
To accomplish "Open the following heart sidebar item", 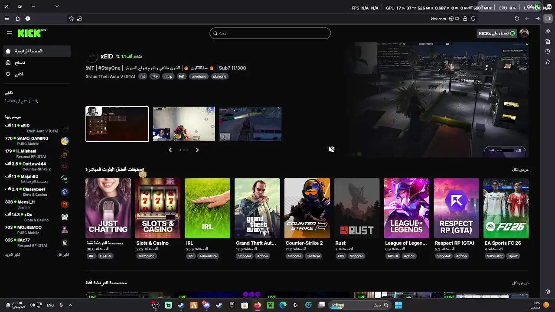I will [x=37, y=74].
